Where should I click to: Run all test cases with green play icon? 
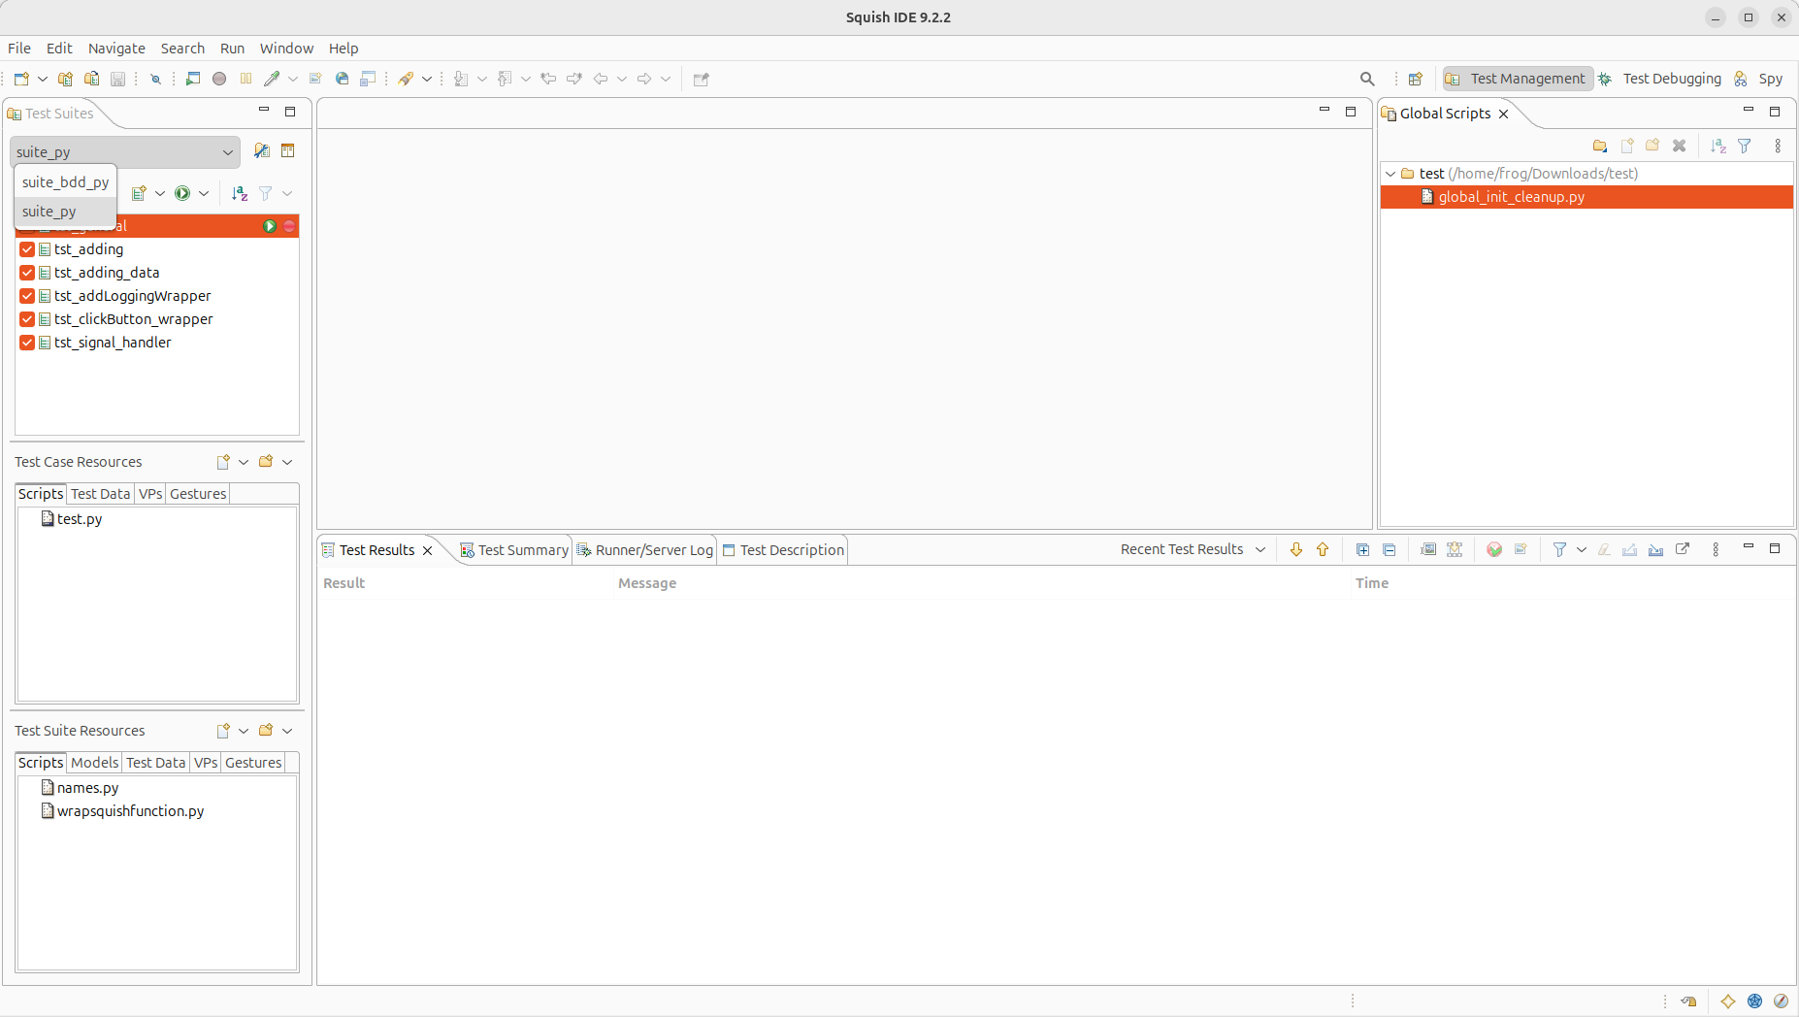point(182,193)
